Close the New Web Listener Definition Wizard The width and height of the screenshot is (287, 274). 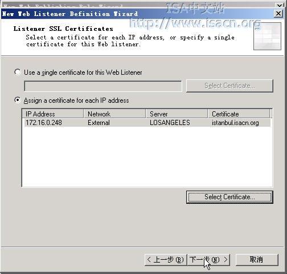coord(278,14)
